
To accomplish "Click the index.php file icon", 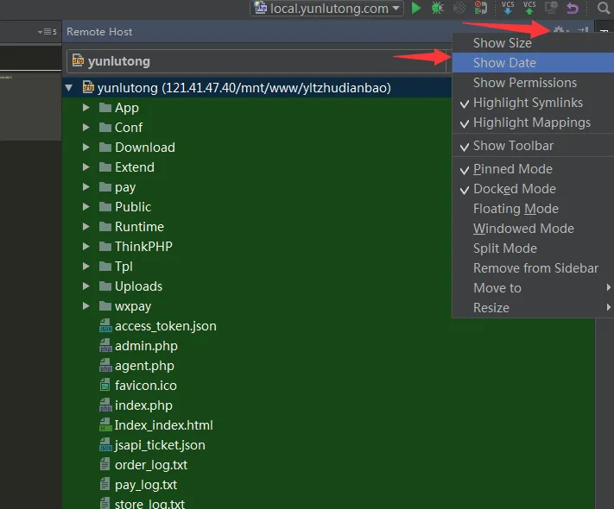I will click(105, 405).
